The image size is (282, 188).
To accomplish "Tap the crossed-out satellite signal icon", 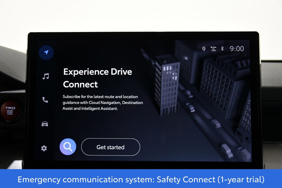I will [x=213, y=49].
